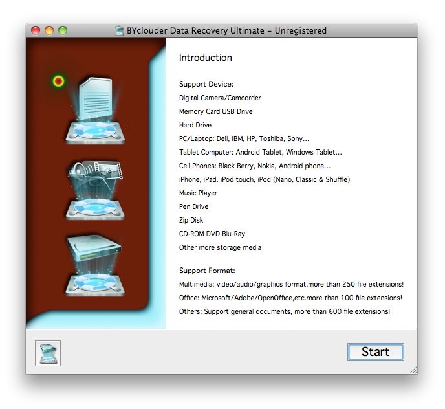
Task: Select the hard drive recovery icon
Action: tap(95, 265)
